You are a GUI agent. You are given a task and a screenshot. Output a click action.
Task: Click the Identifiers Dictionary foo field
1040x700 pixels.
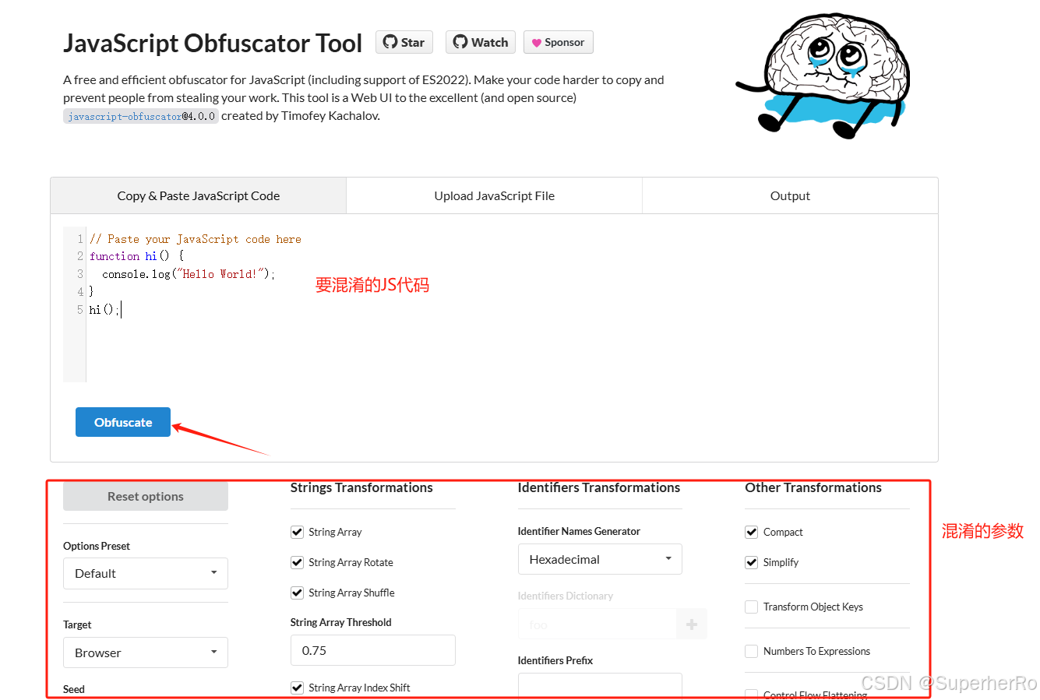[x=597, y=624]
